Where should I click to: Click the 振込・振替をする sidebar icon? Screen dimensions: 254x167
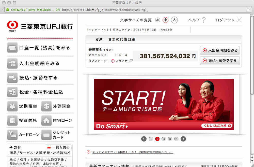tap(12, 78)
